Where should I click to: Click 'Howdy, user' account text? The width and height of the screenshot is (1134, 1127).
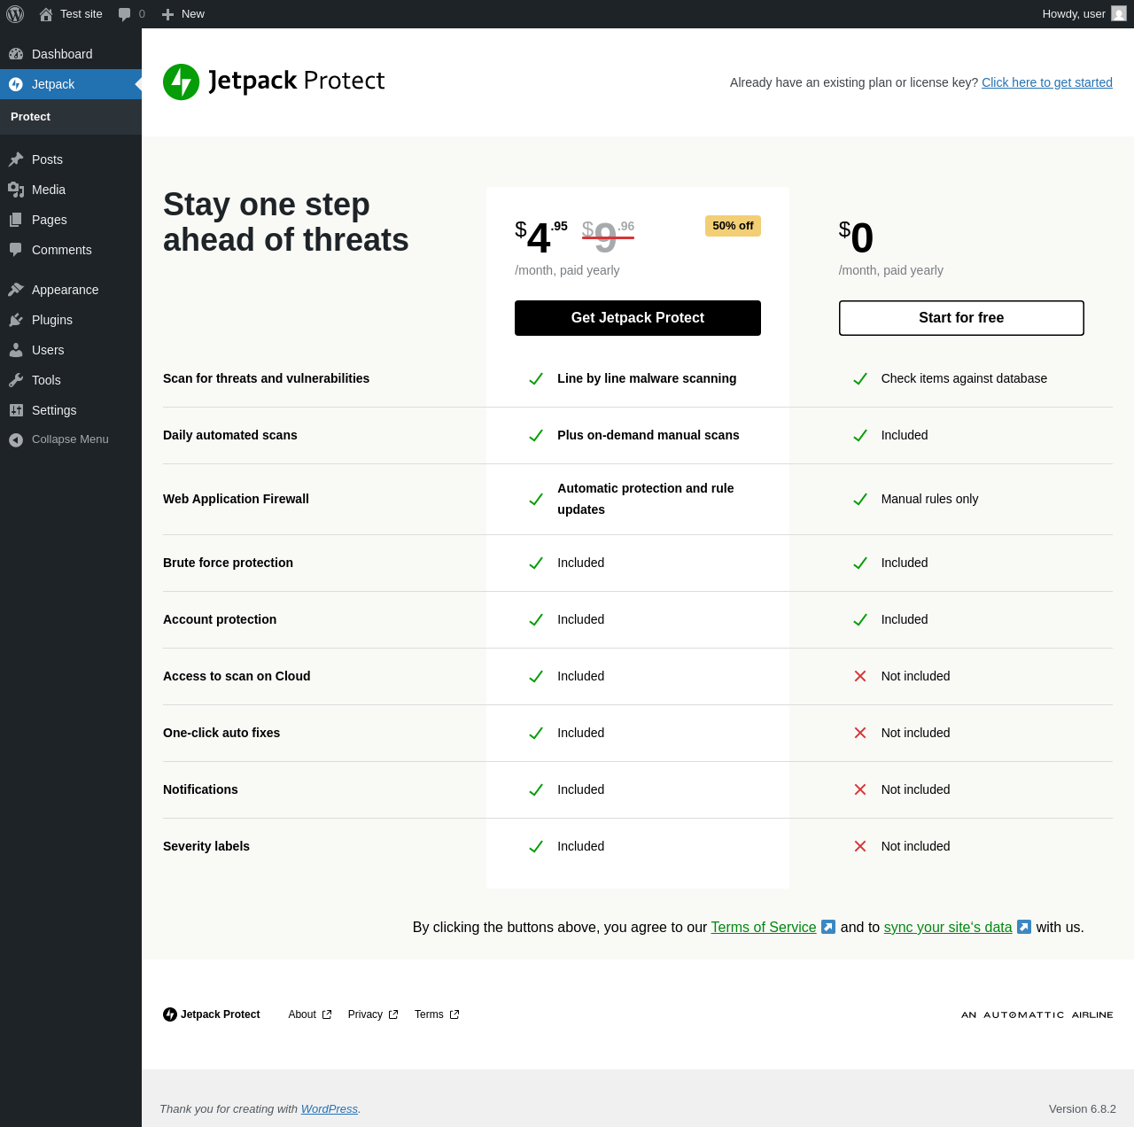pyautogui.click(x=1074, y=14)
